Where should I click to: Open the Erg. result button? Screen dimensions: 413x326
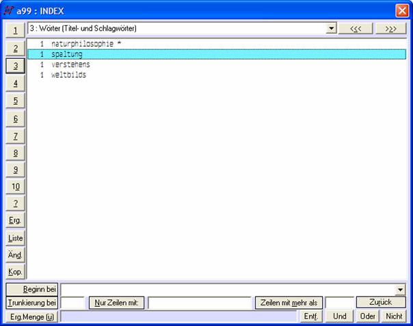16,220
